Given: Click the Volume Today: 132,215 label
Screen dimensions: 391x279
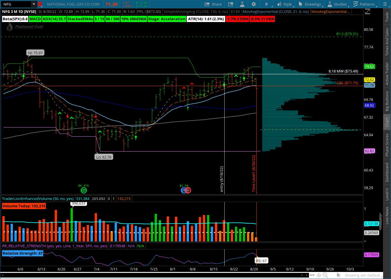Looking at the screenshot, I should point(24,206).
